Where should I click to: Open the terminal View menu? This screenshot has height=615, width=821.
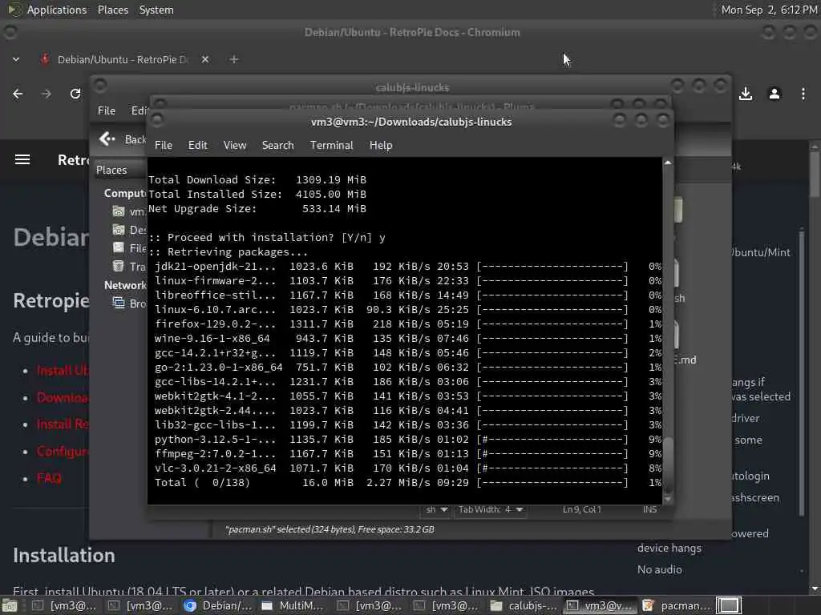(235, 146)
